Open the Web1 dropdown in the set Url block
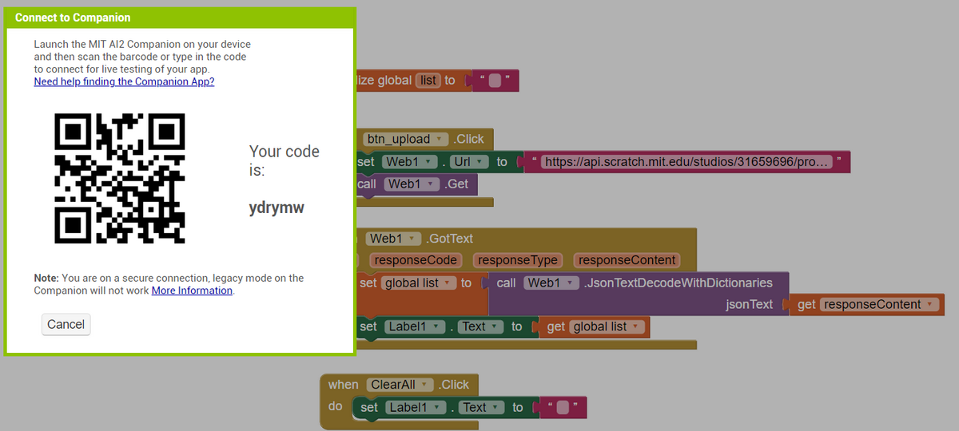 tap(430, 162)
